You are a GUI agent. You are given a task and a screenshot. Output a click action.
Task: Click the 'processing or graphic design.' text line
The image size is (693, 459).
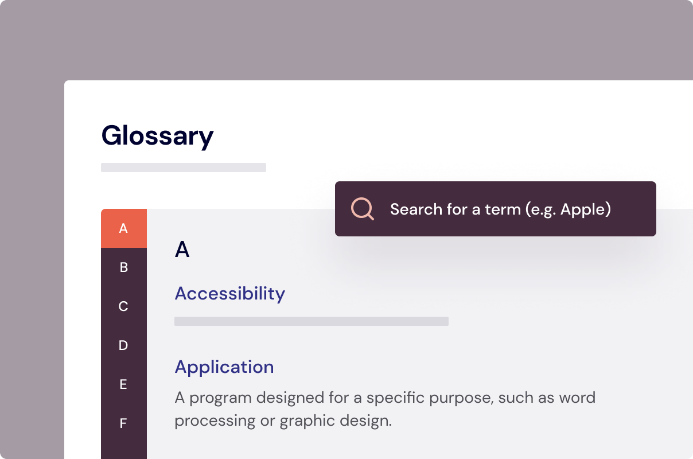(283, 421)
